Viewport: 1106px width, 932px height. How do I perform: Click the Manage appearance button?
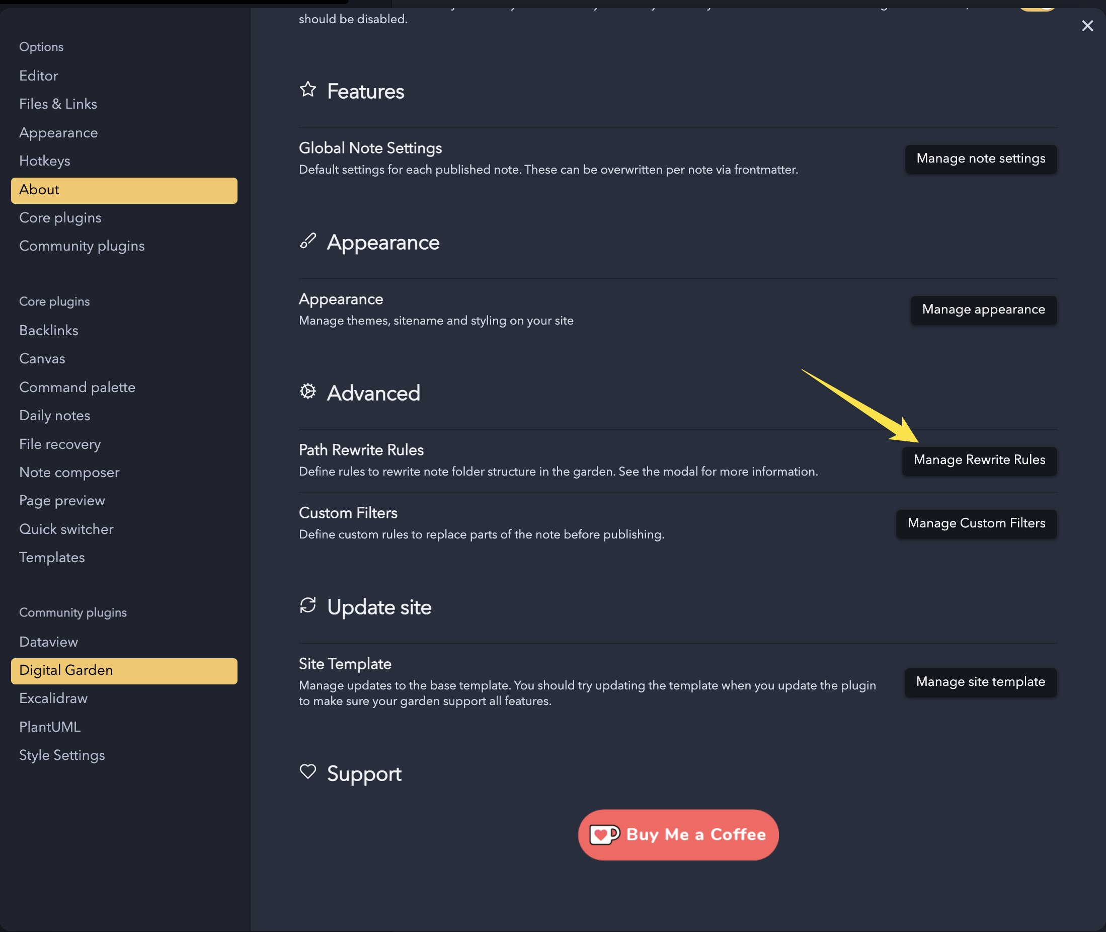click(x=983, y=309)
